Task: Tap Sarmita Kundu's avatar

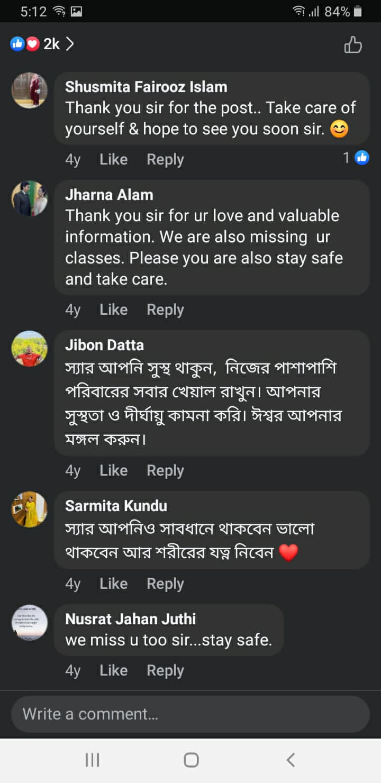Action: point(30,509)
